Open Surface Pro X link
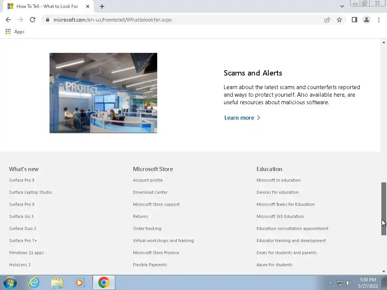Screen dimensions: 387x290 pos(22,204)
